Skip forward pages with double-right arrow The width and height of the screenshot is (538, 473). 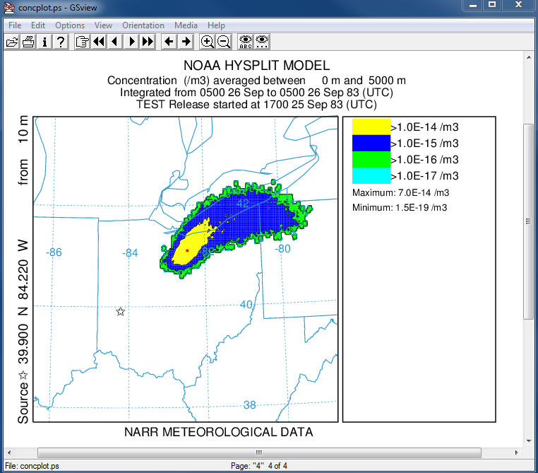tap(148, 42)
